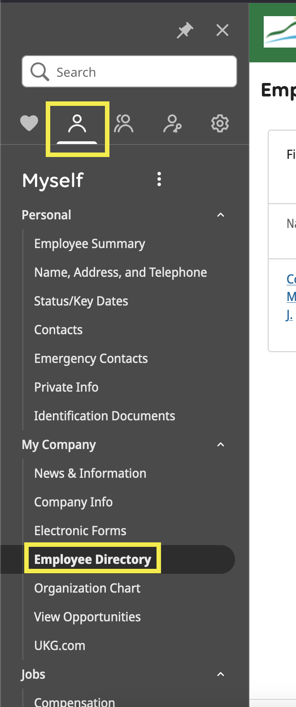Image resolution: width=296 pixels, height=707 pixels.
Task: Collapse the Jobs section
Action: [220, 674]
